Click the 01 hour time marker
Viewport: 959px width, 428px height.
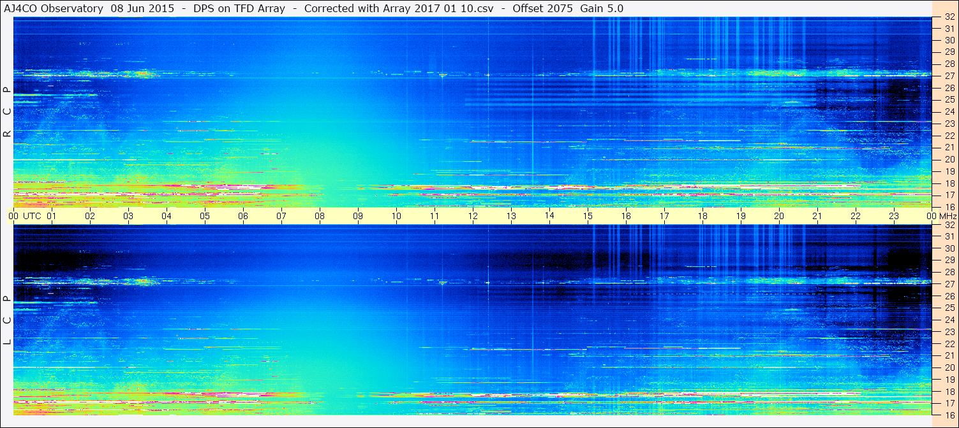(52, 216)
